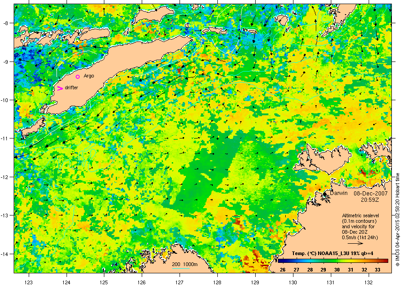Click colorbar label '33'
Image resolution: width=401 pixels, height=287 pixels.
click(378, 270)
